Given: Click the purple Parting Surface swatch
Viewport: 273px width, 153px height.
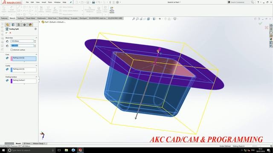Looking at the screenshot, I should (12, 81).
